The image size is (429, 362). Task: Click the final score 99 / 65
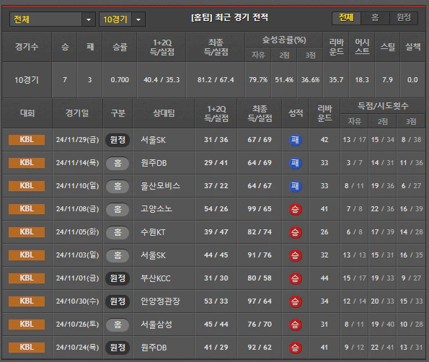[x=260, y=209]
